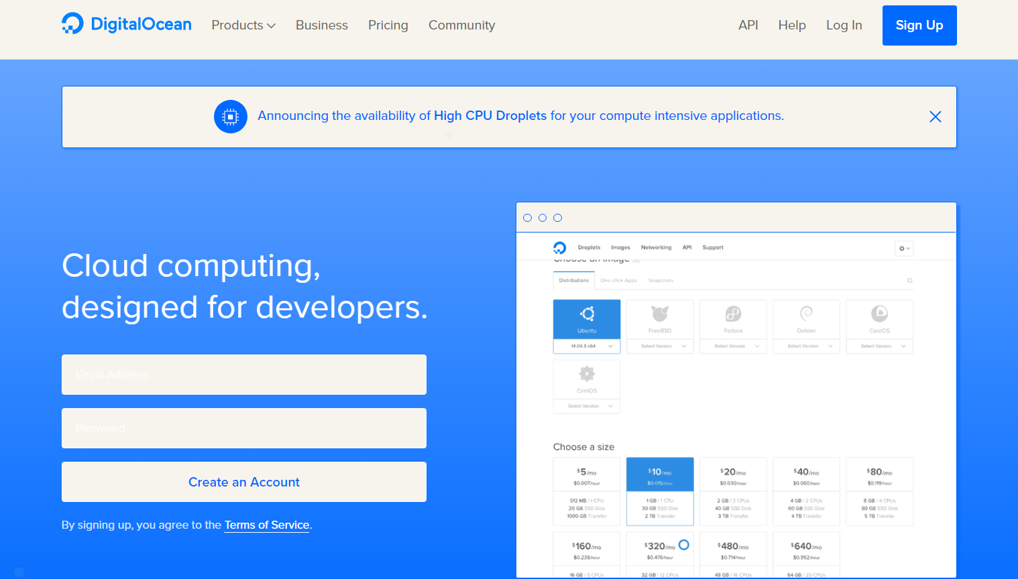Choose the $20/mo droplet size
Viewport: 1018px width, 579px height.
[733, 493]
